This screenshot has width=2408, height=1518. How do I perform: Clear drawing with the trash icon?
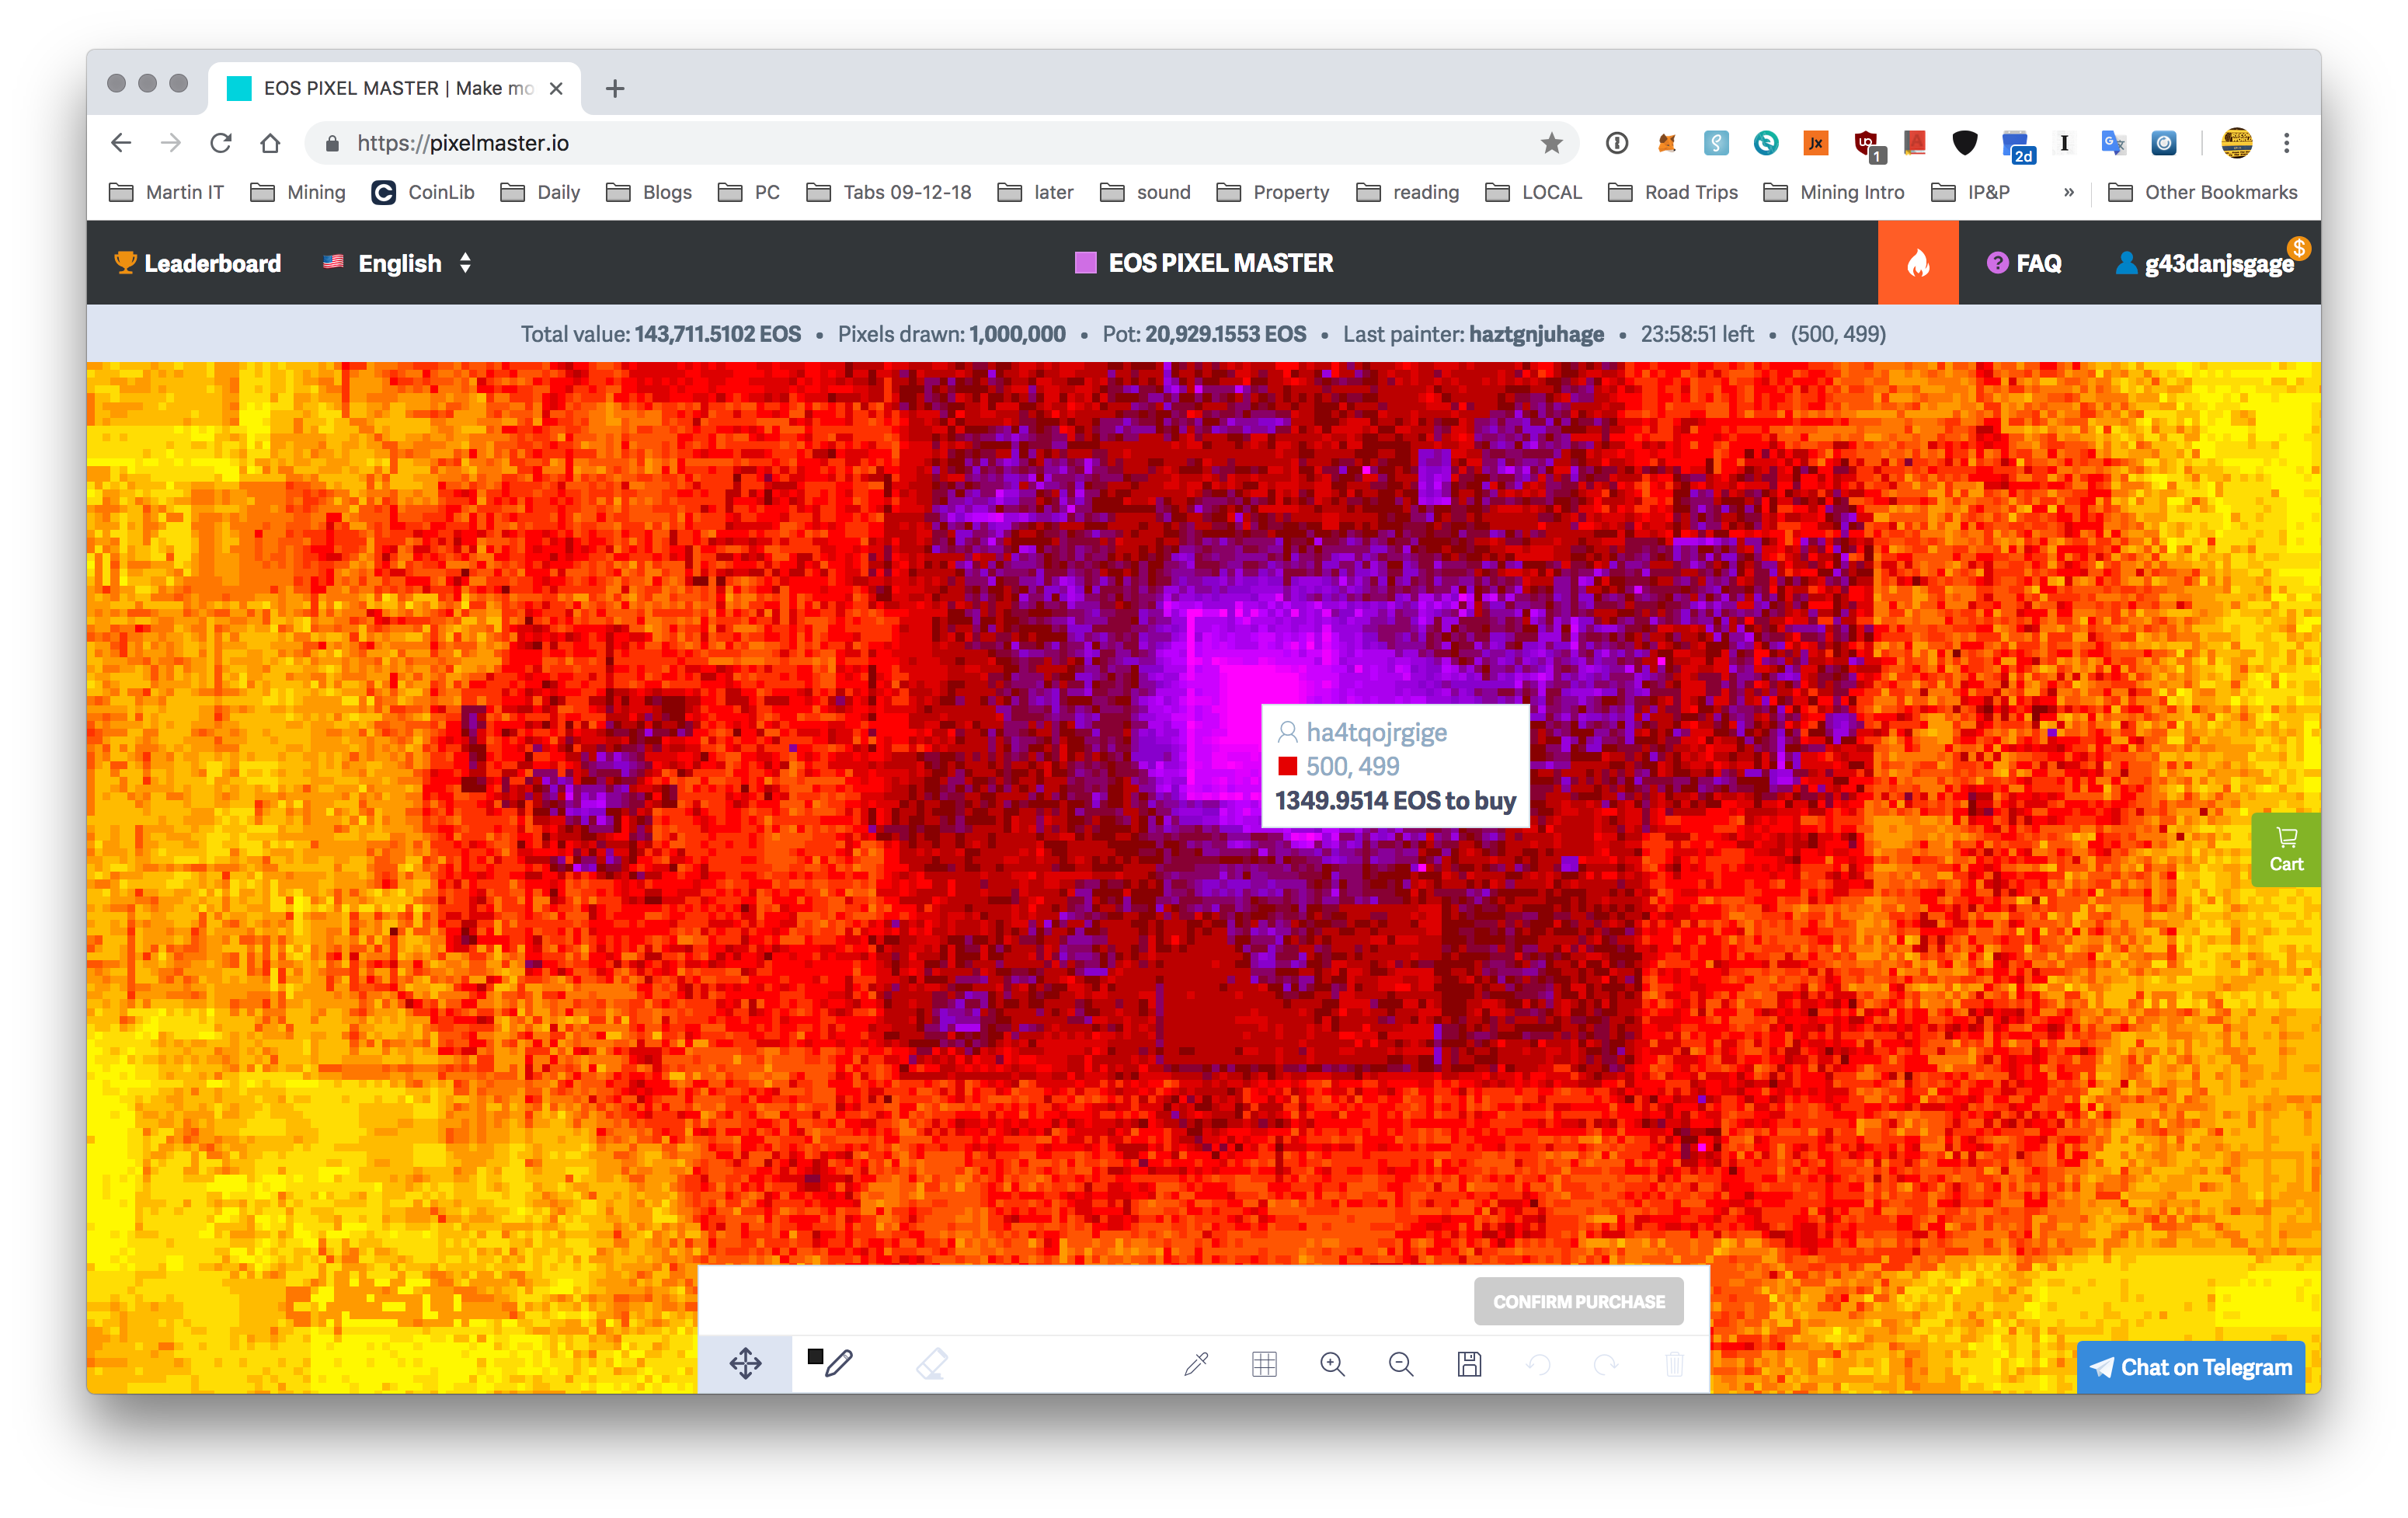[1674, 1364]
